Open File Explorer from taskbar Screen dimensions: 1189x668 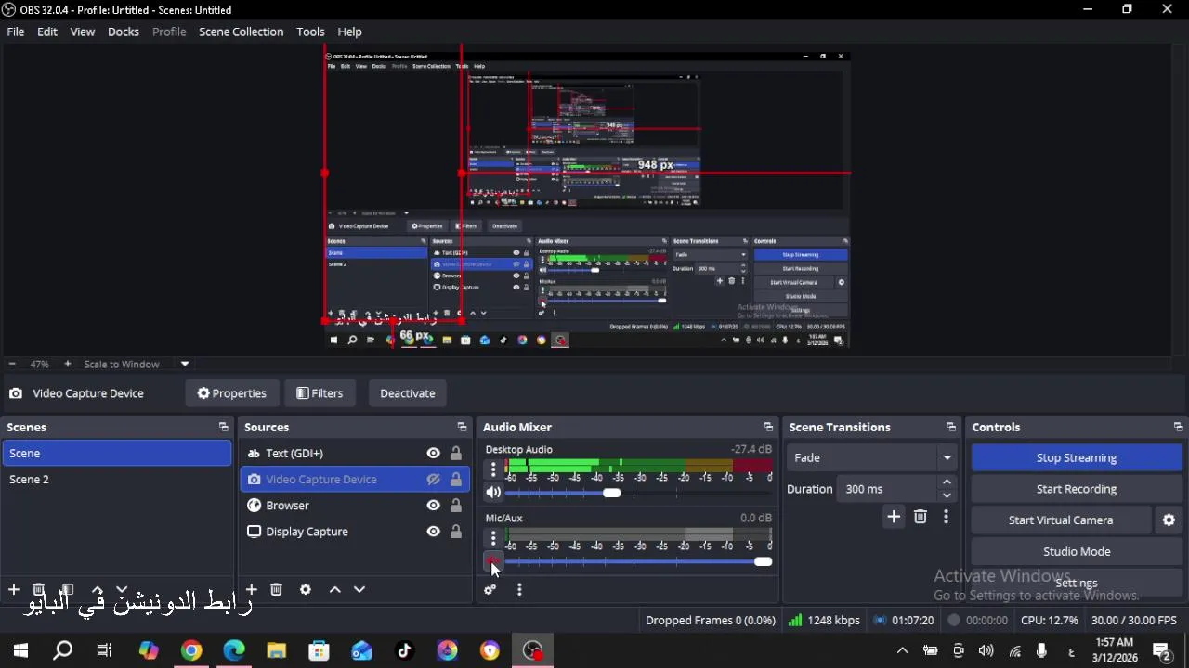(x=277, y=651)
